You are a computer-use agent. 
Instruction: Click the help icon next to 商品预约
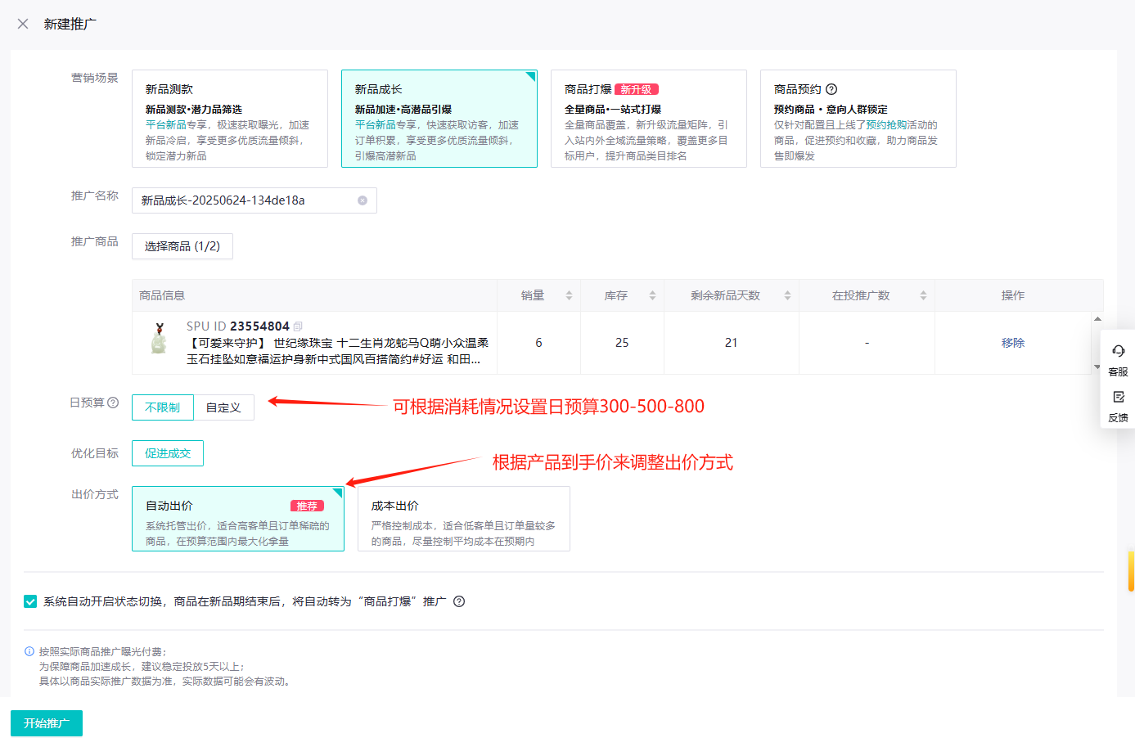click(831, 89)
